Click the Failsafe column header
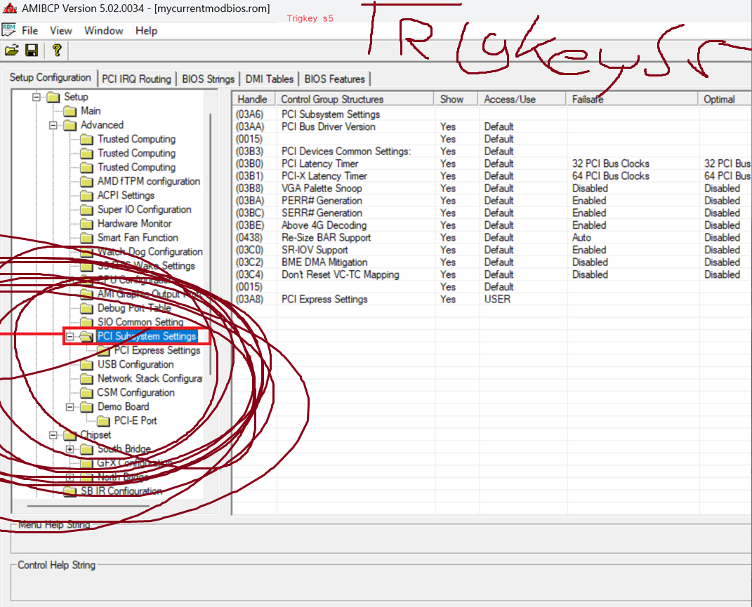 coord(632,99)
